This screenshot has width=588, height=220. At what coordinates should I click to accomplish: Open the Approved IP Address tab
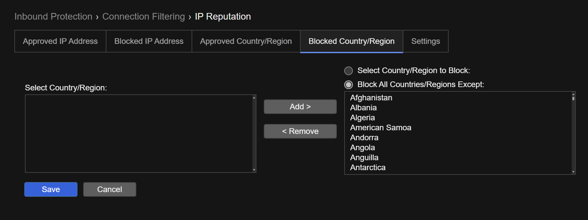click(x=60, y=41)
